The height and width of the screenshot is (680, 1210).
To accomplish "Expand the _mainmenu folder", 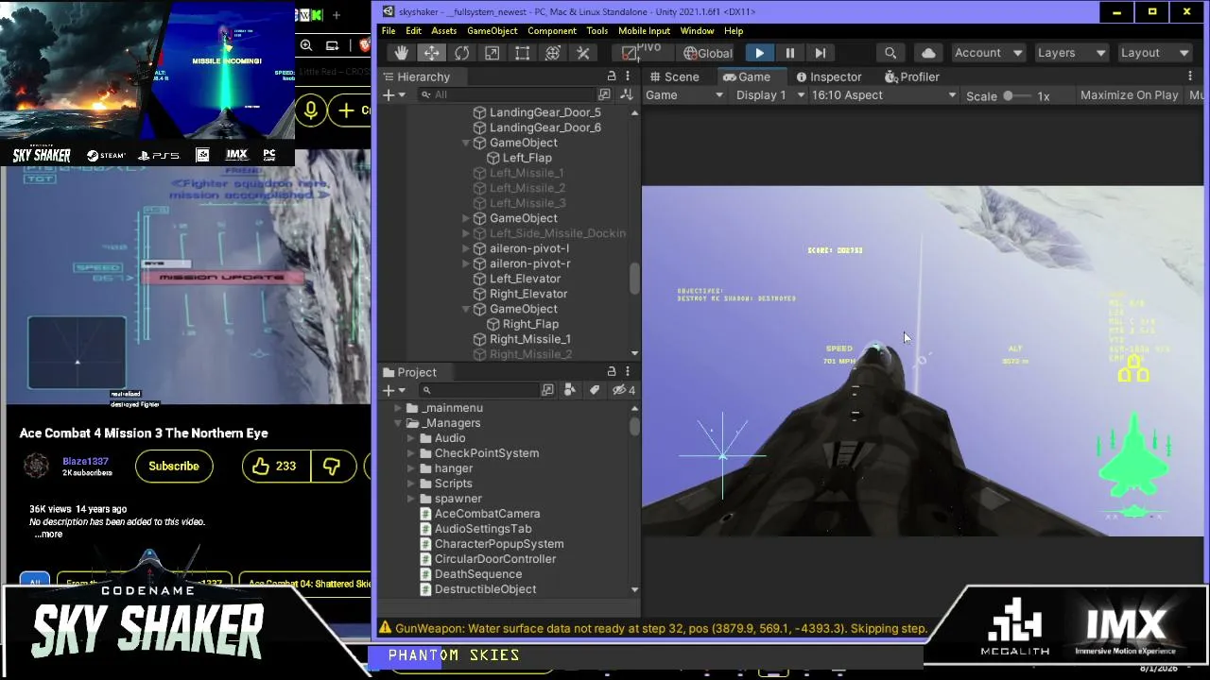I will click(x=398, y=408).
